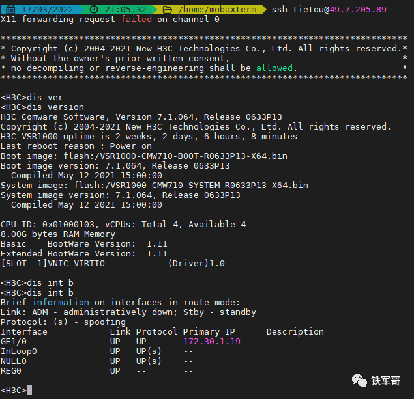Click the /home/mobaxterm path text
Image resolution: width=414 pixels, height=399 pixels.
click(217, 10)
